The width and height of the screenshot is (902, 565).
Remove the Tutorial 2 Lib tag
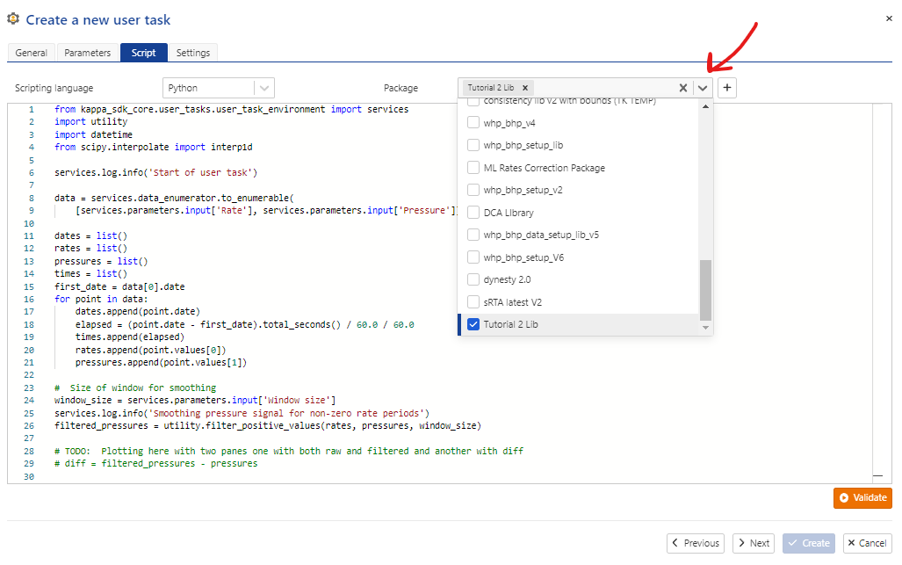[524, 88]
